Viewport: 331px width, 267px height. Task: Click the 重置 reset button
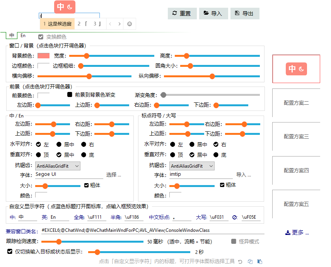coord(182,14)
